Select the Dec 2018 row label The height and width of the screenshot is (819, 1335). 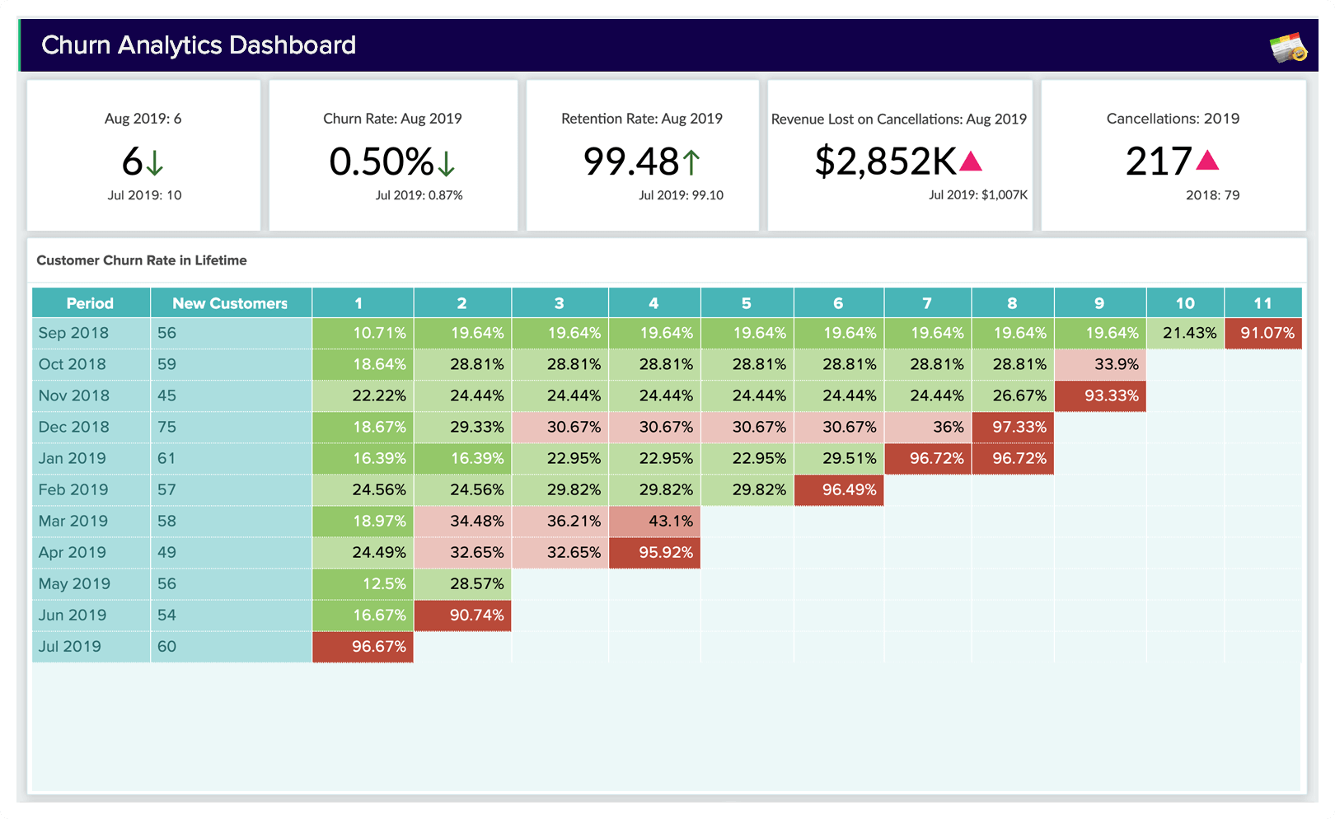pyautogui.click(x=73, y=427)
